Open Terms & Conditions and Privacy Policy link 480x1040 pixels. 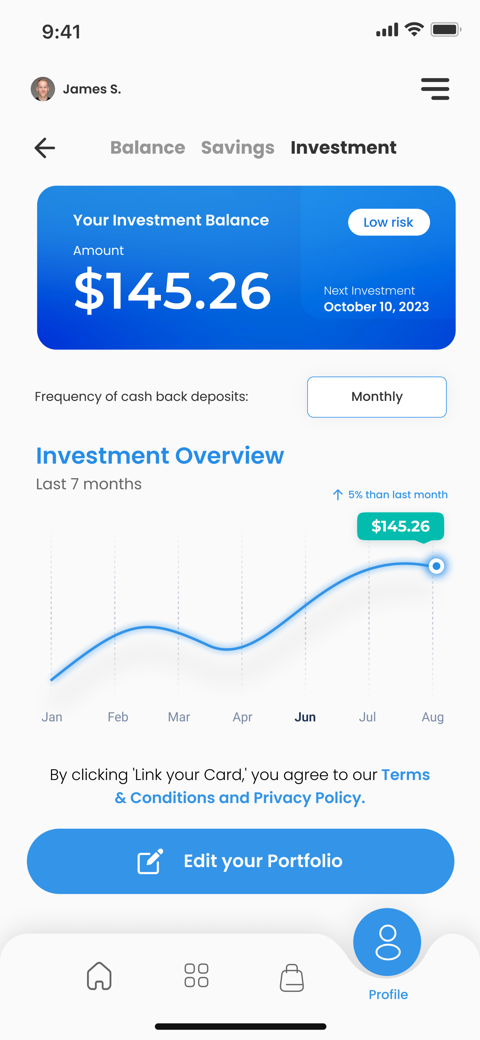pyautogui.click(x=239, y=798)
